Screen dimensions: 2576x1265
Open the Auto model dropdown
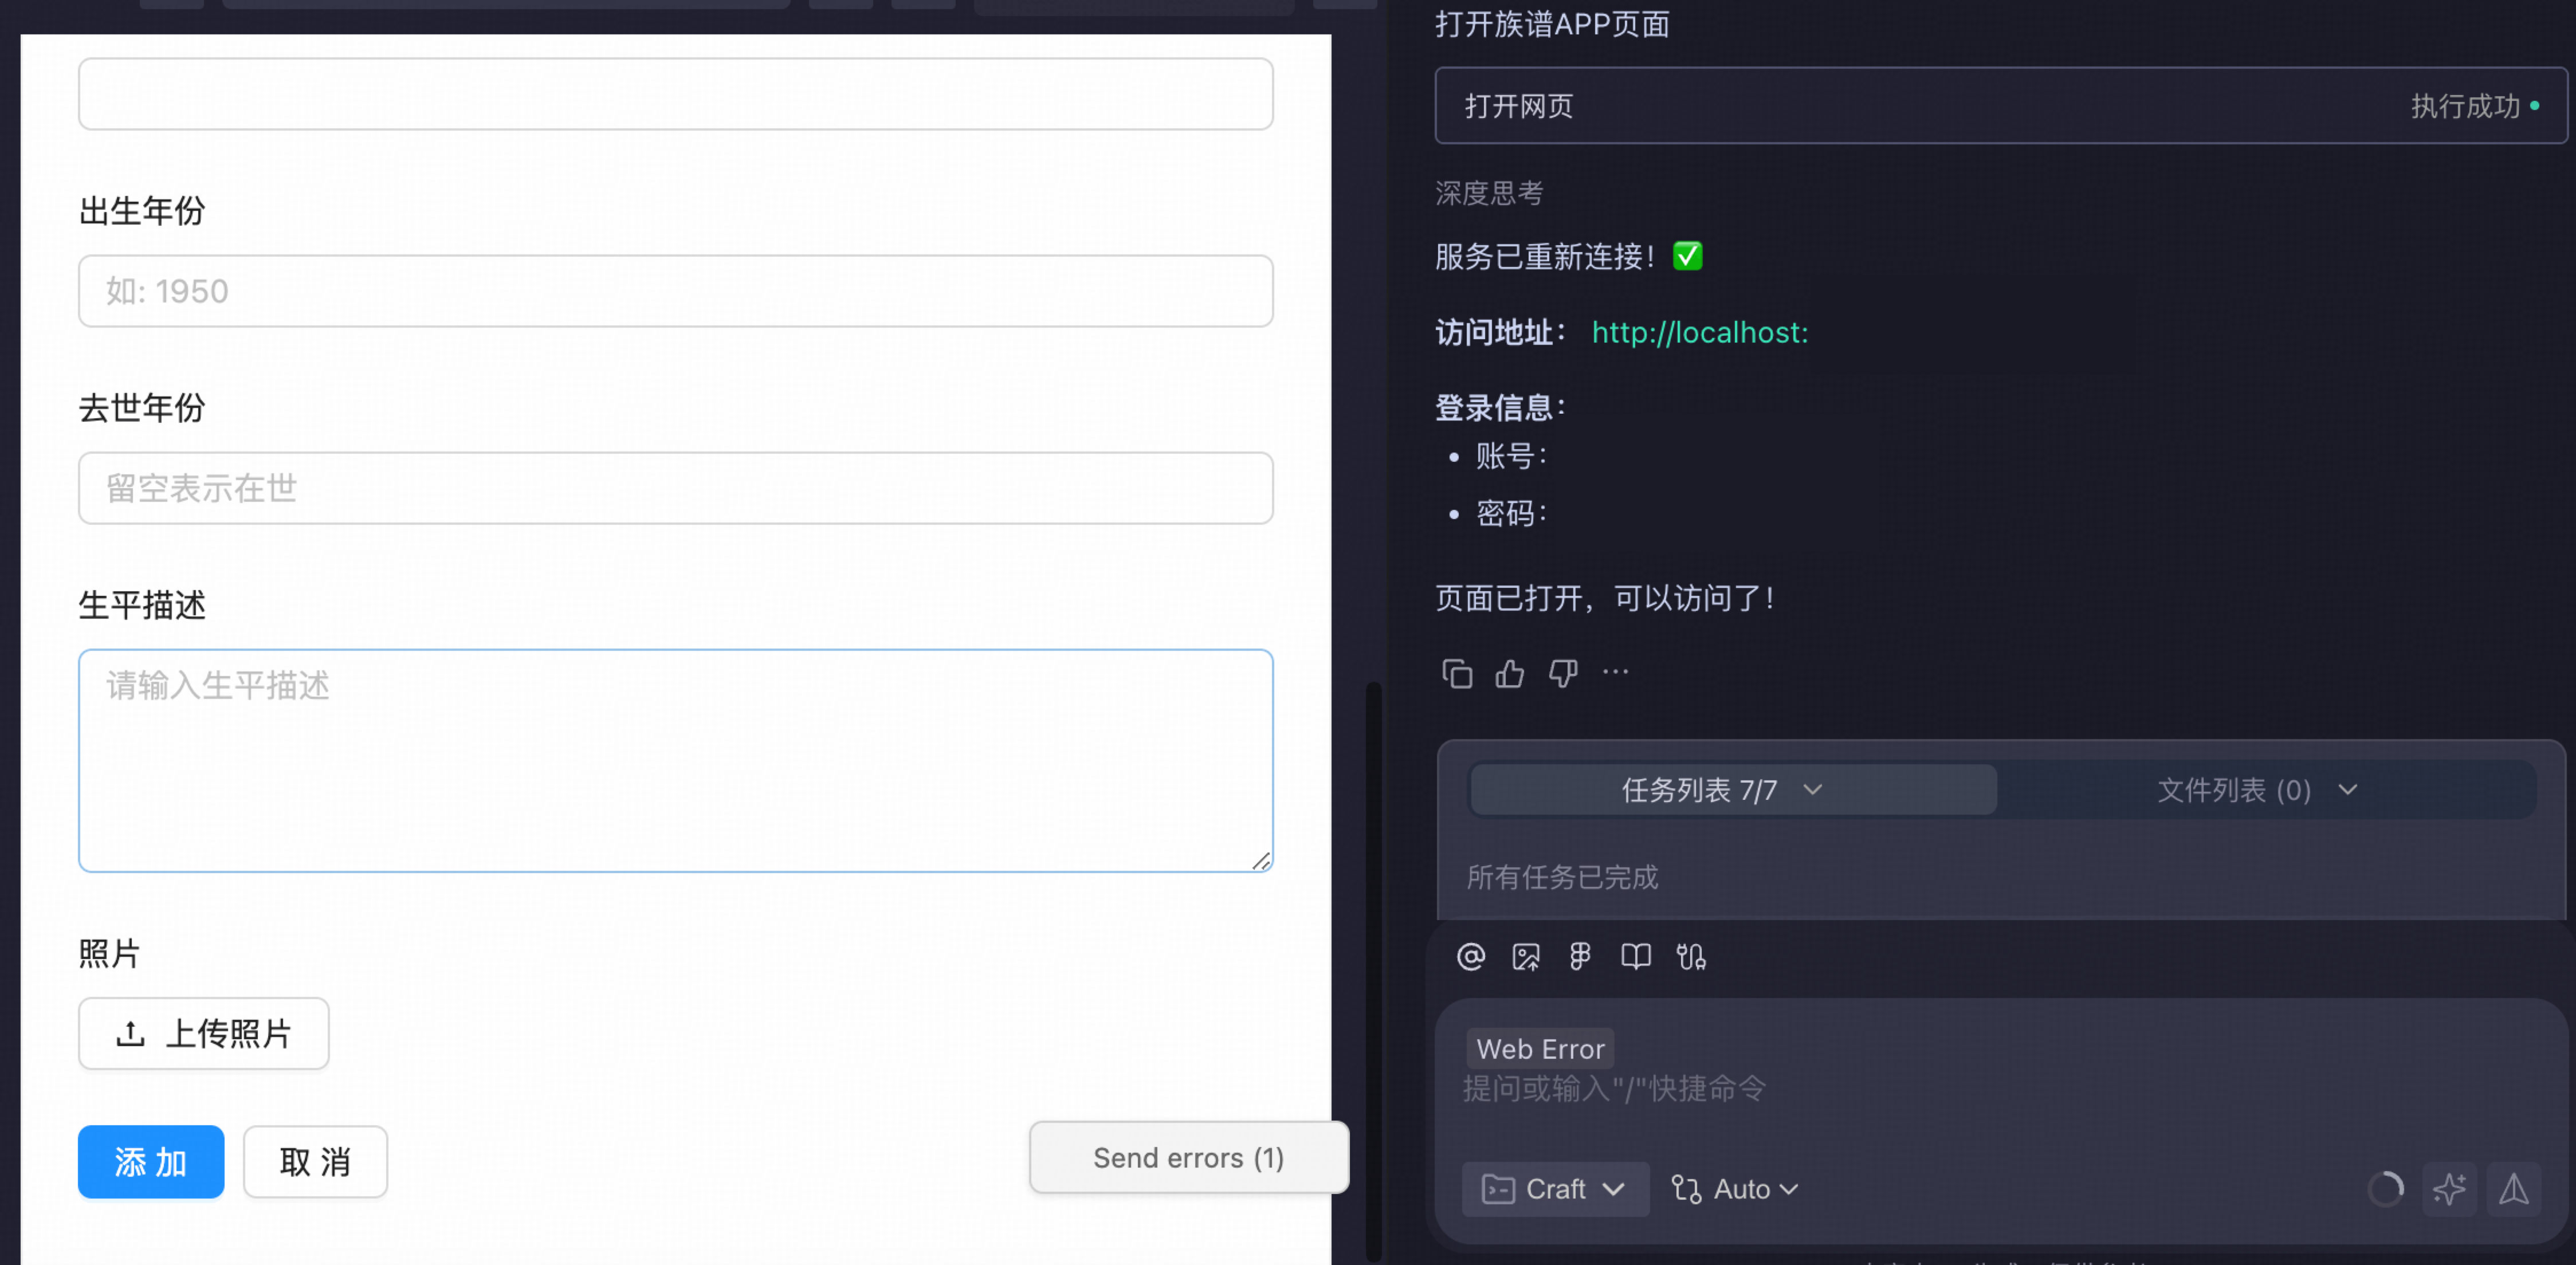1736,1189
